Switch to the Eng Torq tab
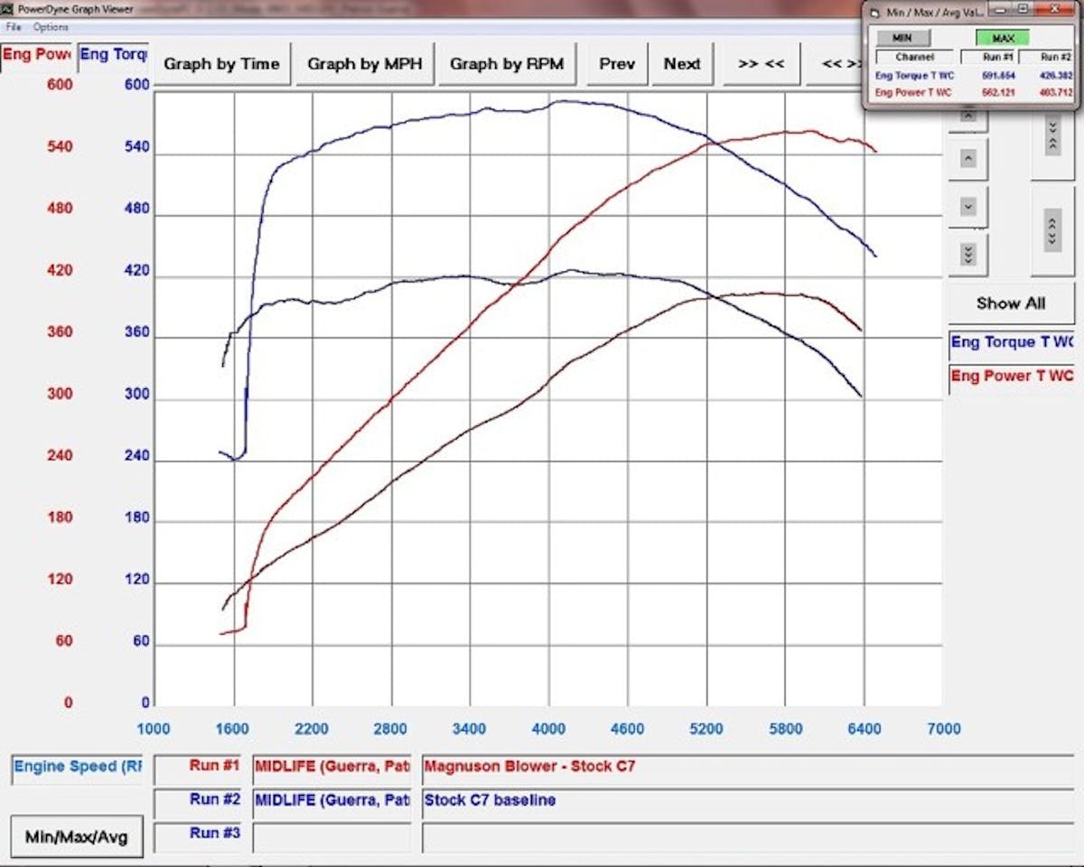Viewport: 1084px width, 867px height. pos(113,54)
